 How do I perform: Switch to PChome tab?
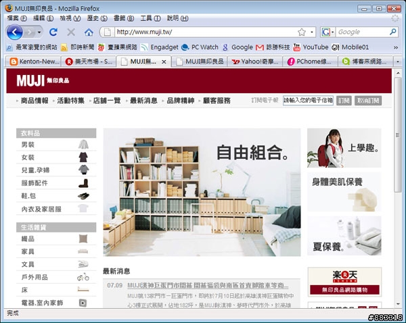coord(310,61)
